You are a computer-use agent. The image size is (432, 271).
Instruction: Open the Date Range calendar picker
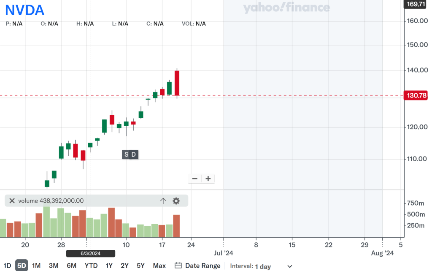(x=197, y=266)
